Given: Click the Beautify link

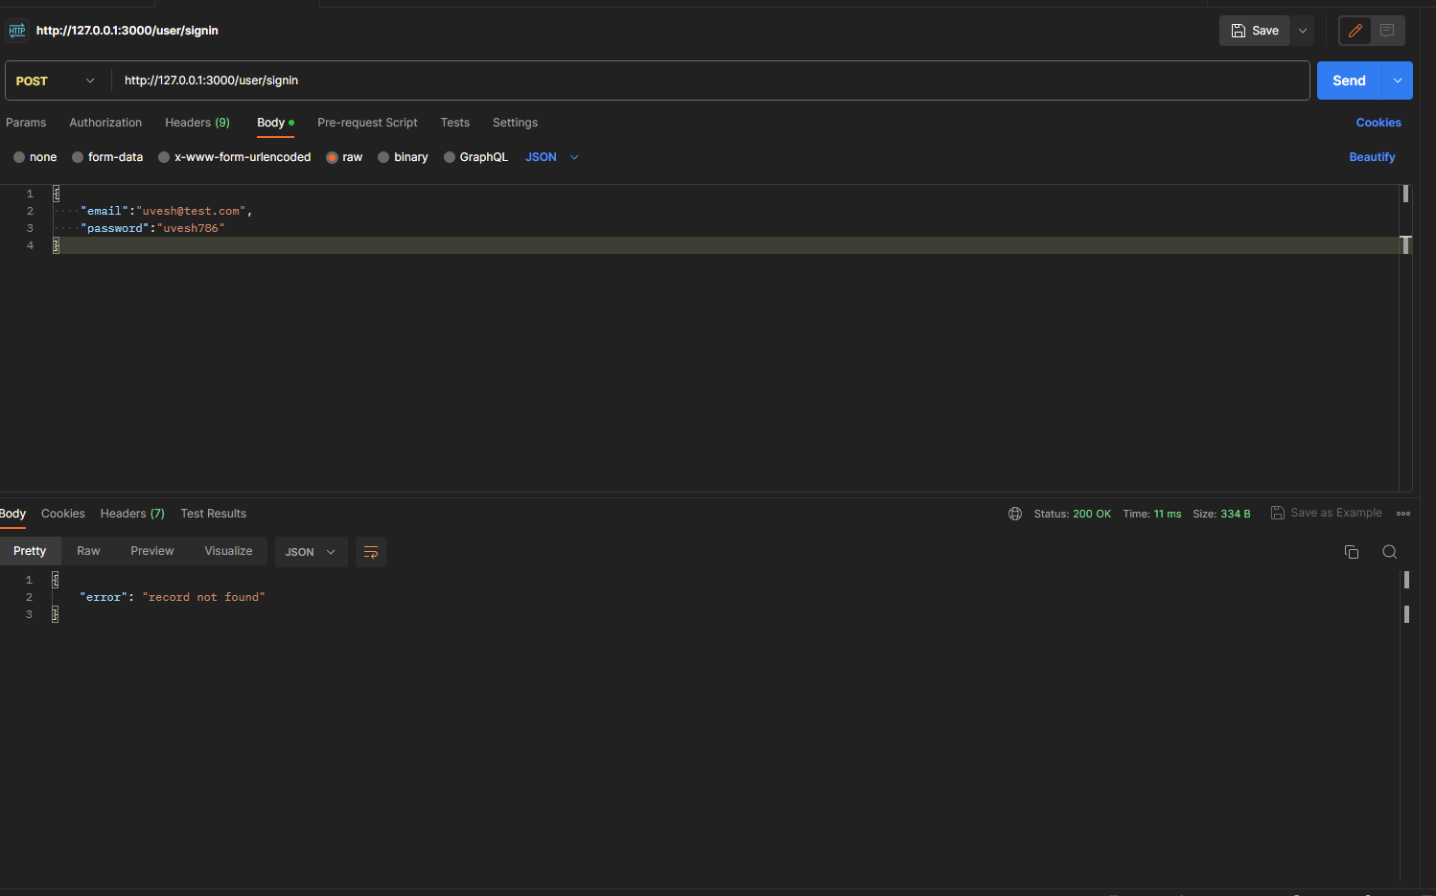Looking at the screenshot, I should click(1372, 156).
